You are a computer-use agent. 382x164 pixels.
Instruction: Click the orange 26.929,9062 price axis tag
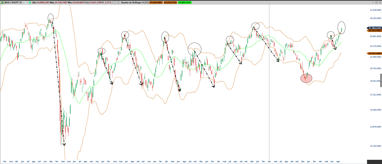coord(375,31)
